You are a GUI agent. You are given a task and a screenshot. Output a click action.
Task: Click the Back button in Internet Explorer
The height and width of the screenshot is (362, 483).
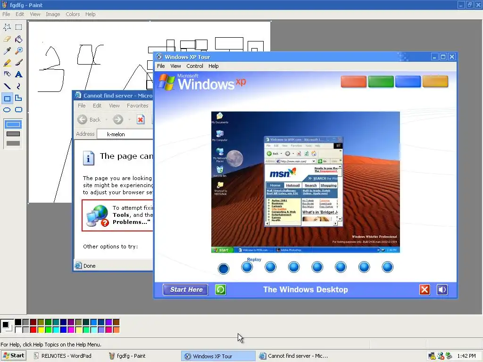point(89,119)
